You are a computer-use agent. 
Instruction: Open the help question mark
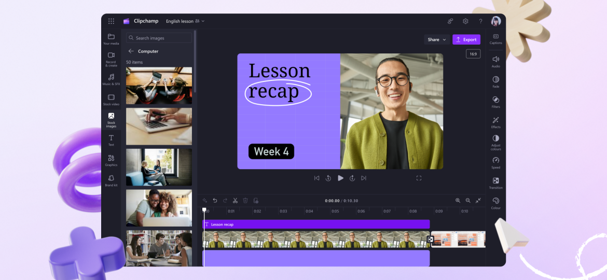pyautogui.click(x=480, y=21)
